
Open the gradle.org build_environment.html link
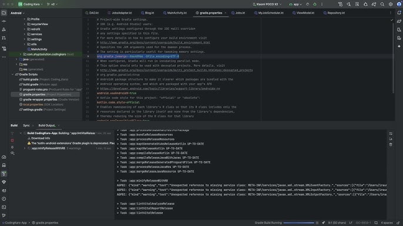[x=155, y=43]
